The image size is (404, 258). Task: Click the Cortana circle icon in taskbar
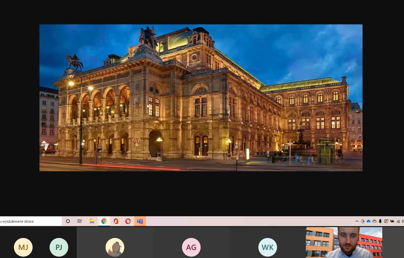(68, 221)
